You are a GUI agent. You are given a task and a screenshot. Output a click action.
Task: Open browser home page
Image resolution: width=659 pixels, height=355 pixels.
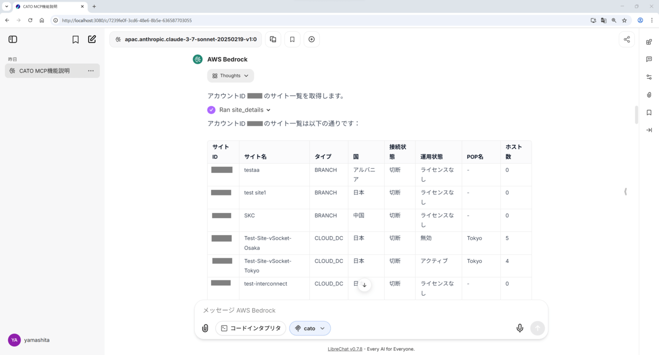click(42, 21)
